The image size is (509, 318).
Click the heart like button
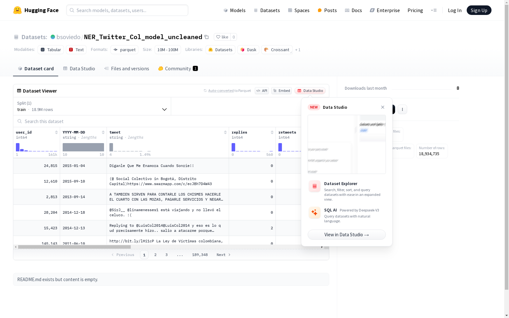point(222,37)
